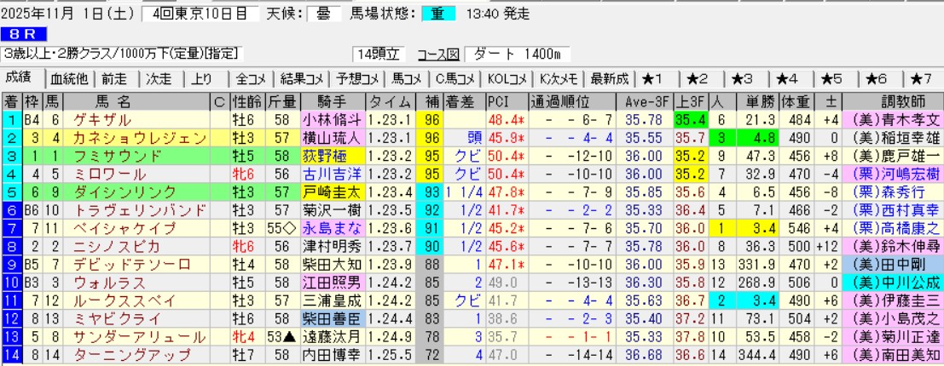Viewport: 944px width, 366px height.
Task: Open trainer (美)田中剛 cell
Action: click(x=893, y=263)
